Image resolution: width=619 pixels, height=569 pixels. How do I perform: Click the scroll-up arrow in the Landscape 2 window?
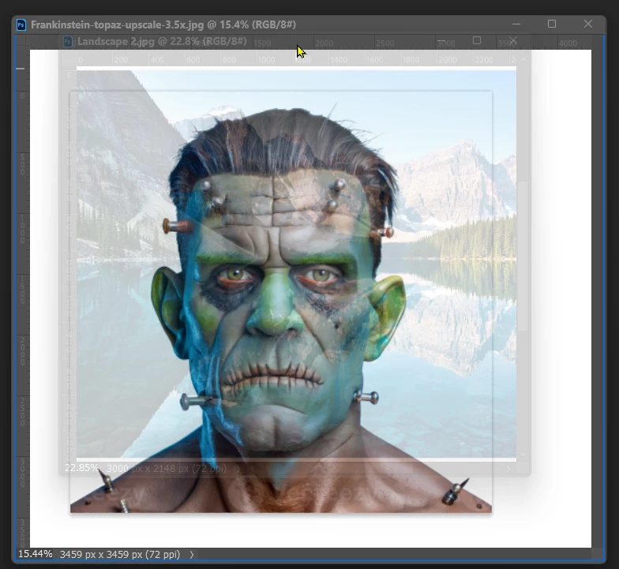pyautogui.click(x=523, y=60)
